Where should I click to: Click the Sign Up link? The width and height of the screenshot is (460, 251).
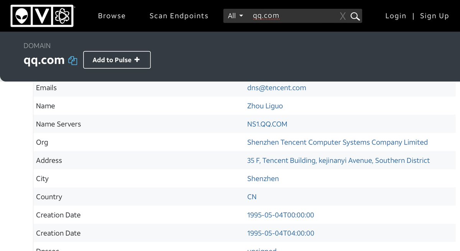coord(434,16)
